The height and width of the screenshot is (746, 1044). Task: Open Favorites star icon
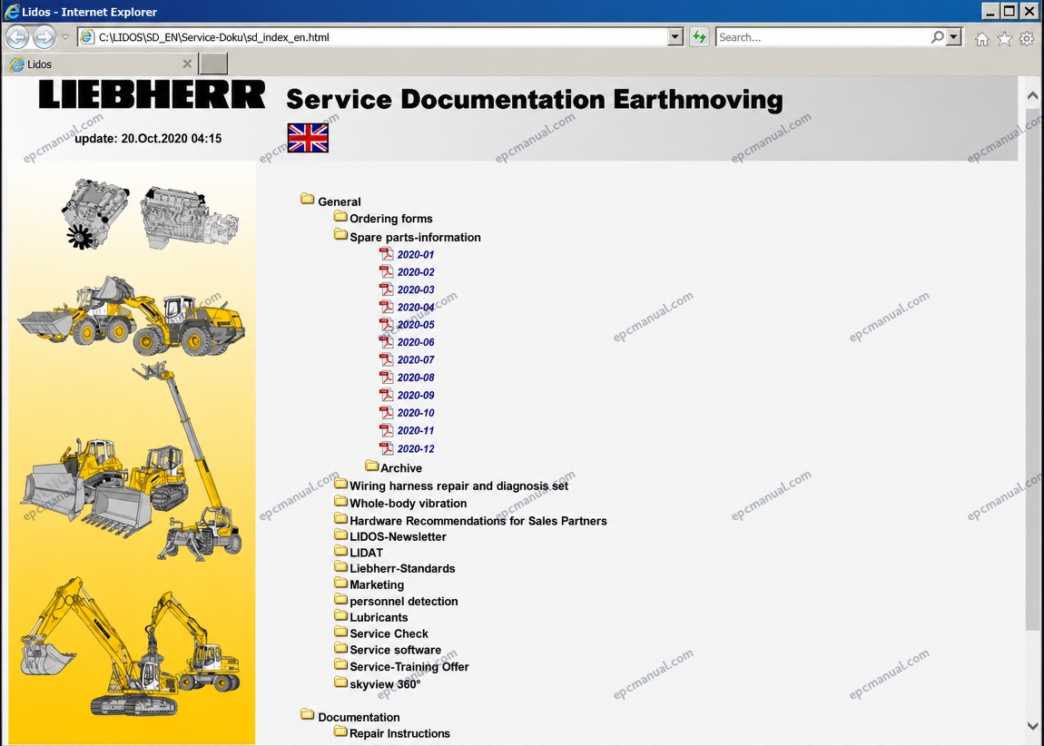tap(1004, 39)
